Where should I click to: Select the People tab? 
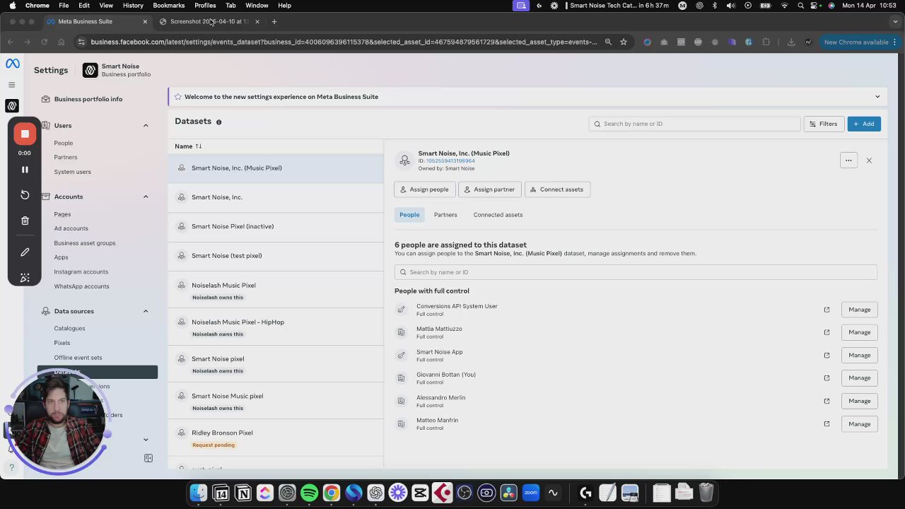click(409, 215)
